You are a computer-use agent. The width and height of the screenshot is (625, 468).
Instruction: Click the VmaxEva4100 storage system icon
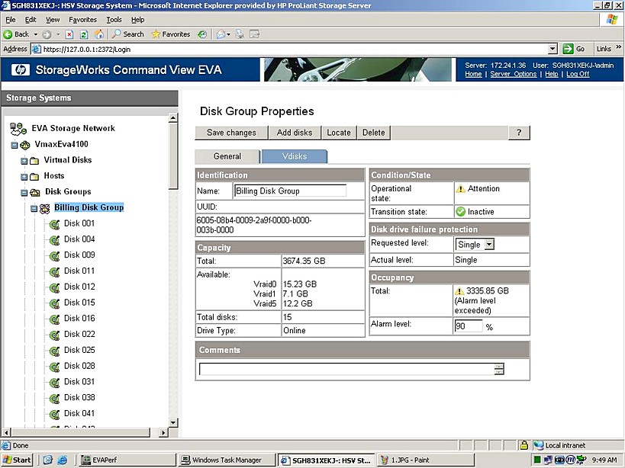(x=25, y=145)
